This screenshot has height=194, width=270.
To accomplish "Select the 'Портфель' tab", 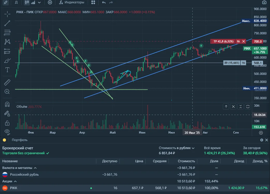I will click(x=20, y=140).
